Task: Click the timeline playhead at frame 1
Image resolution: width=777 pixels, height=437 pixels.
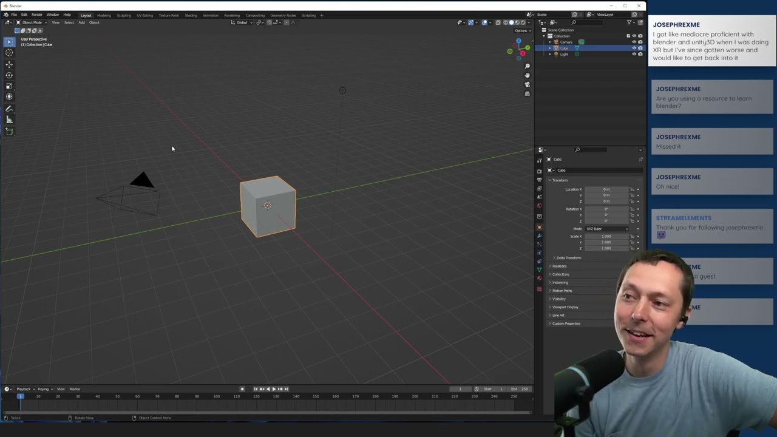Action: (20, 396)
